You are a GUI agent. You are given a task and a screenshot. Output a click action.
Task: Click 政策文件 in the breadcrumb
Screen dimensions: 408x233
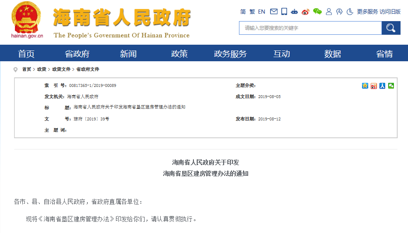[61, 69]
